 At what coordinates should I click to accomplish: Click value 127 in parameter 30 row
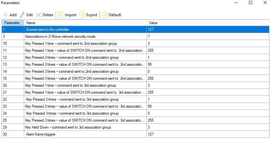pyautogui.click(x=151, y=134)
